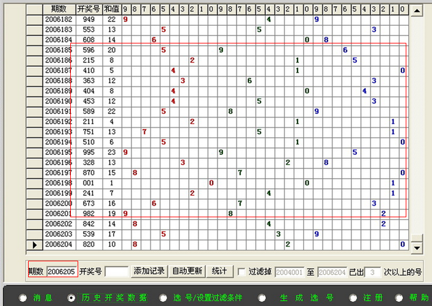Click the winning number 328 cell
432x306 pixels.
89,163
